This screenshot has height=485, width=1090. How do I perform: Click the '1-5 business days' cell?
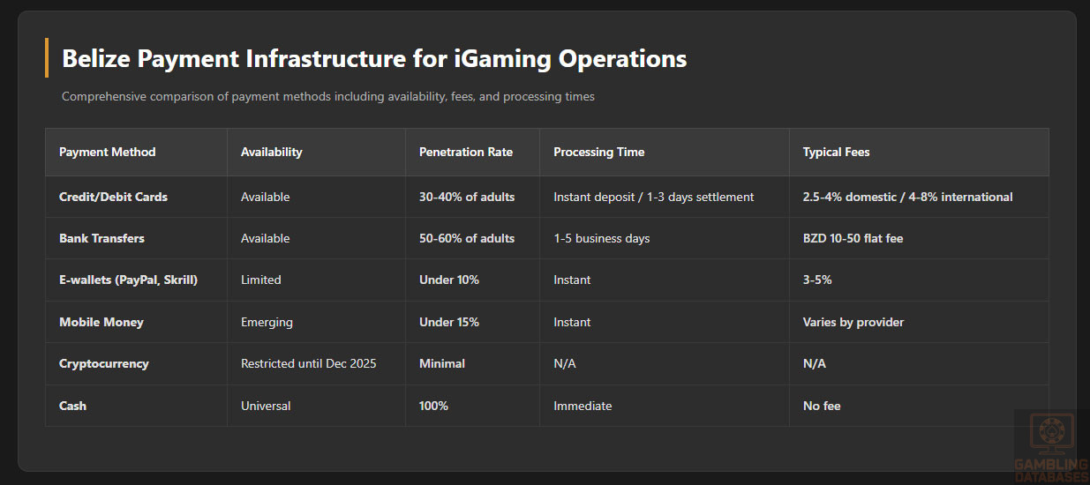pyautogui.click(x=602, y=238)
